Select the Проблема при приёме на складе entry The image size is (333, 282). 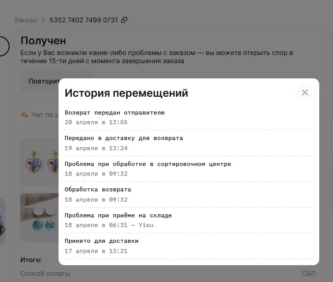118,215
